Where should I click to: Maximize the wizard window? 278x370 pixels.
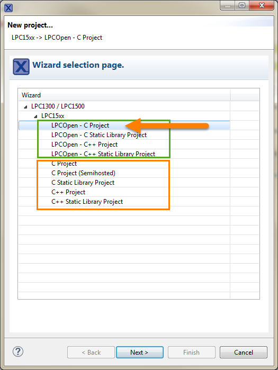(242, 6)
